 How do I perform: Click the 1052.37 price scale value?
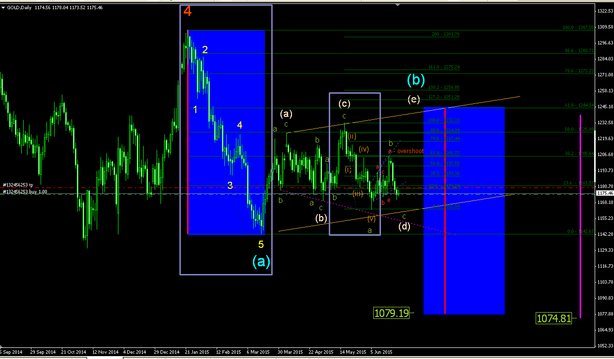[604, 345]
